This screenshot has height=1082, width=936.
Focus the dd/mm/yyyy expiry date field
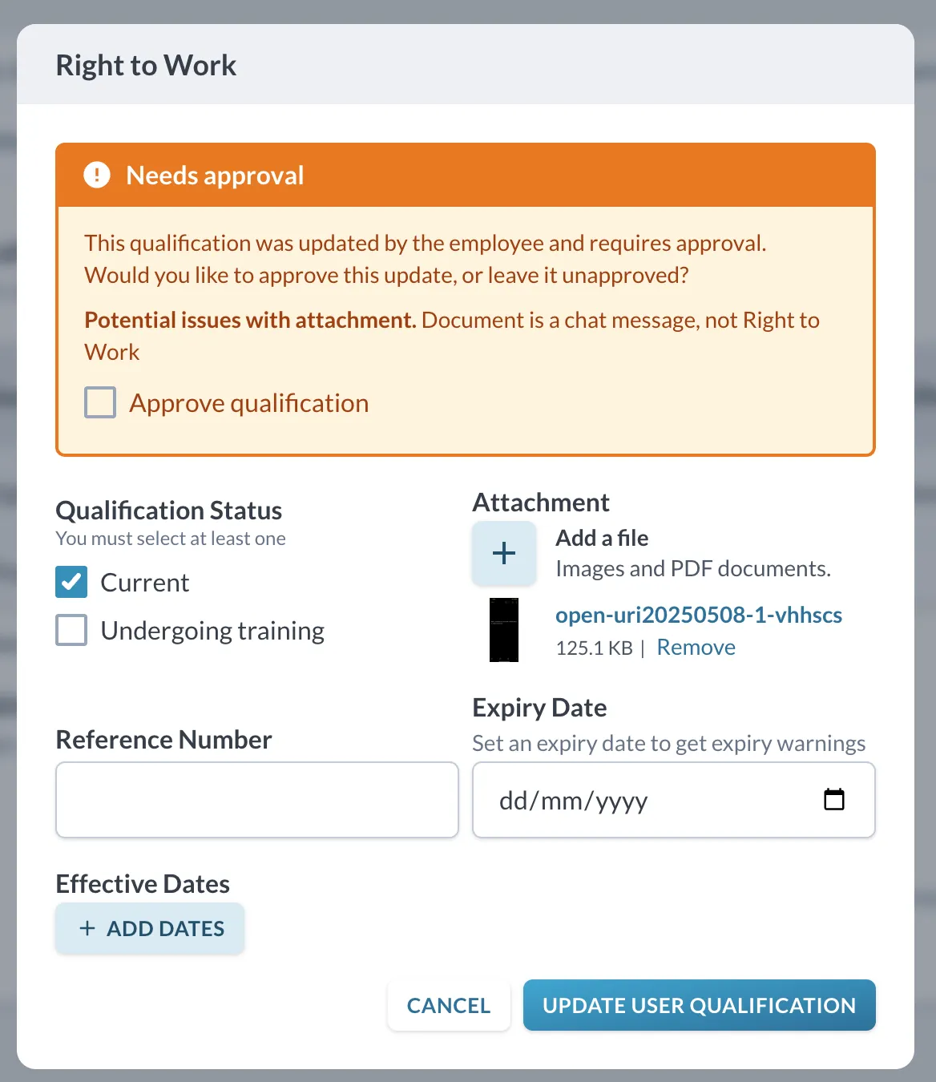674,800
